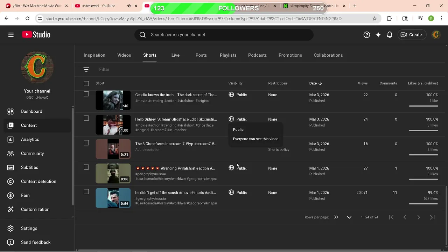Click the Customization wand icon
Image resolution: width=448 pixels, height=252 pixels.
10,209
